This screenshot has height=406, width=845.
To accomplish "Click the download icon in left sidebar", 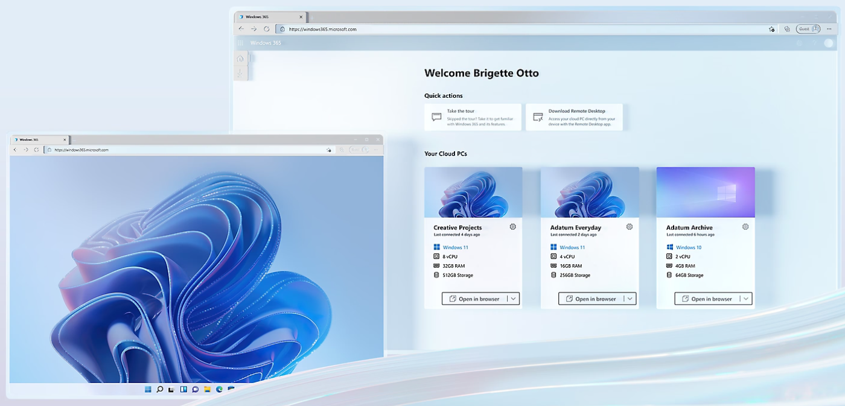I will (240, 73).
